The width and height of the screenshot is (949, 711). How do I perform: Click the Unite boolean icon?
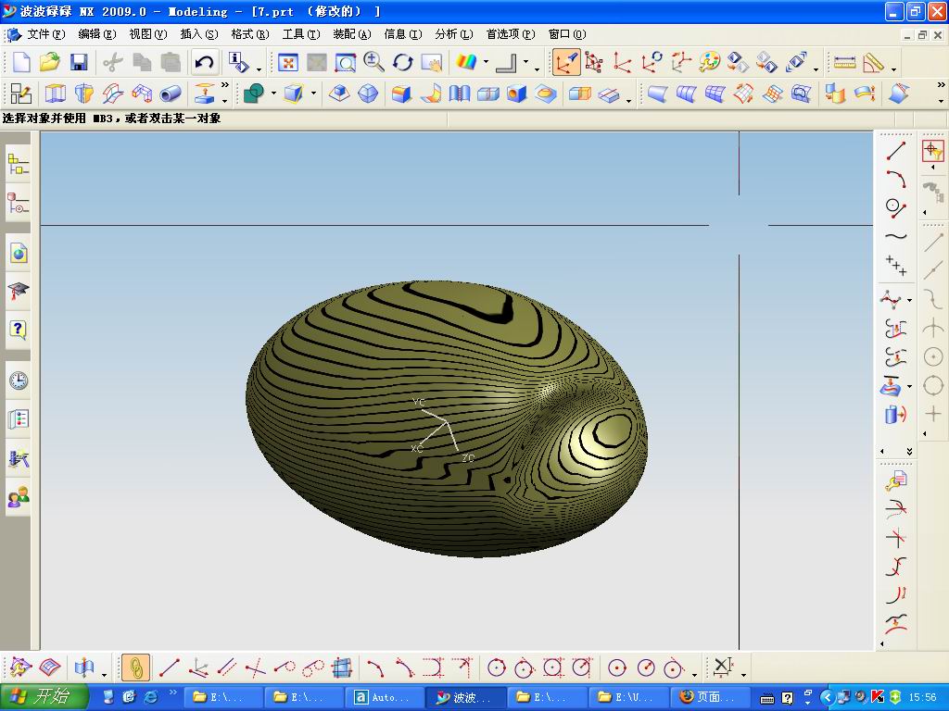coord(254,94)
